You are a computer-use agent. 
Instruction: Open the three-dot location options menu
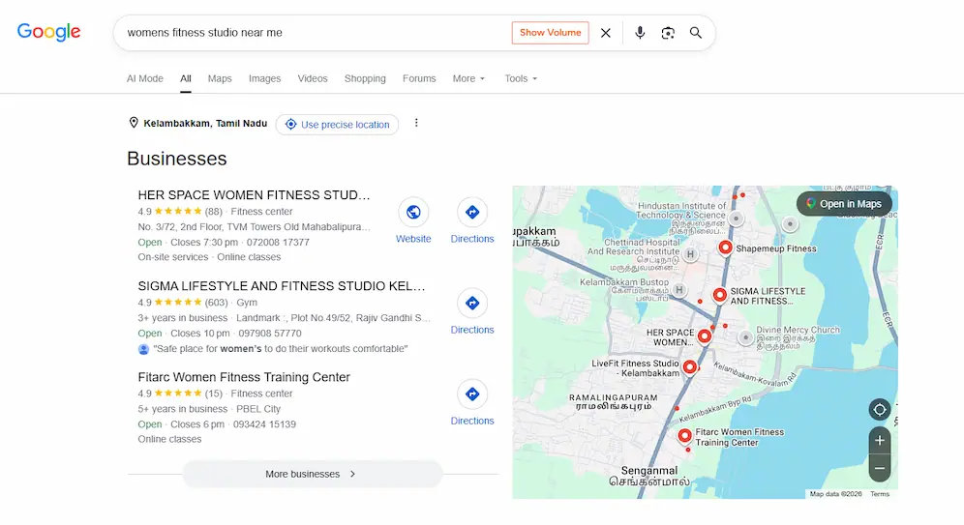[416, 123]
